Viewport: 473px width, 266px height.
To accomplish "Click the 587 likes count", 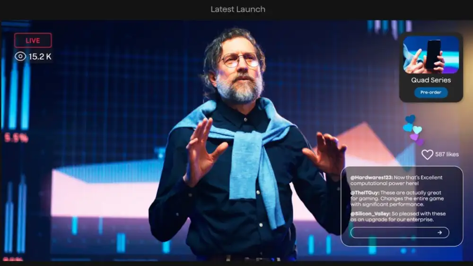I will (447, 154).
